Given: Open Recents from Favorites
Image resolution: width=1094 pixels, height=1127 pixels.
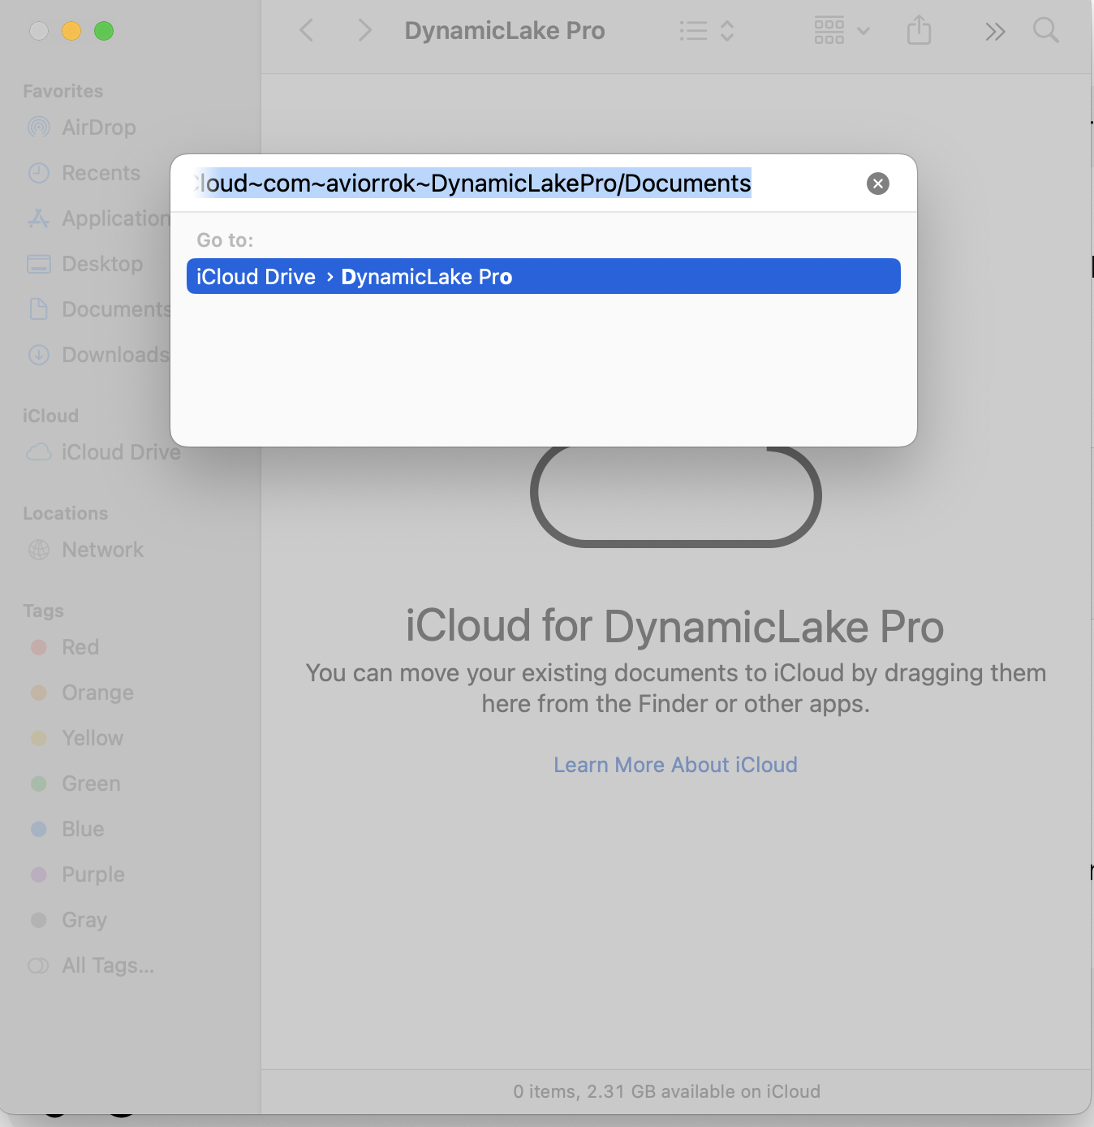Looking at the screenshot, I should [x=101, y=173].
